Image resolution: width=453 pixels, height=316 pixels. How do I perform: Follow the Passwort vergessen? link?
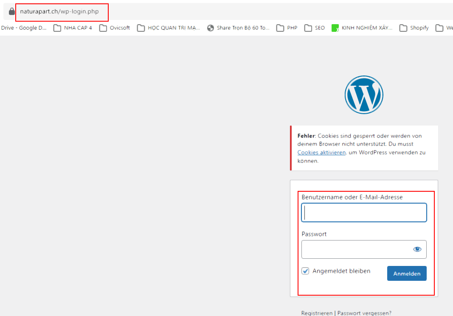coord(364,313)
